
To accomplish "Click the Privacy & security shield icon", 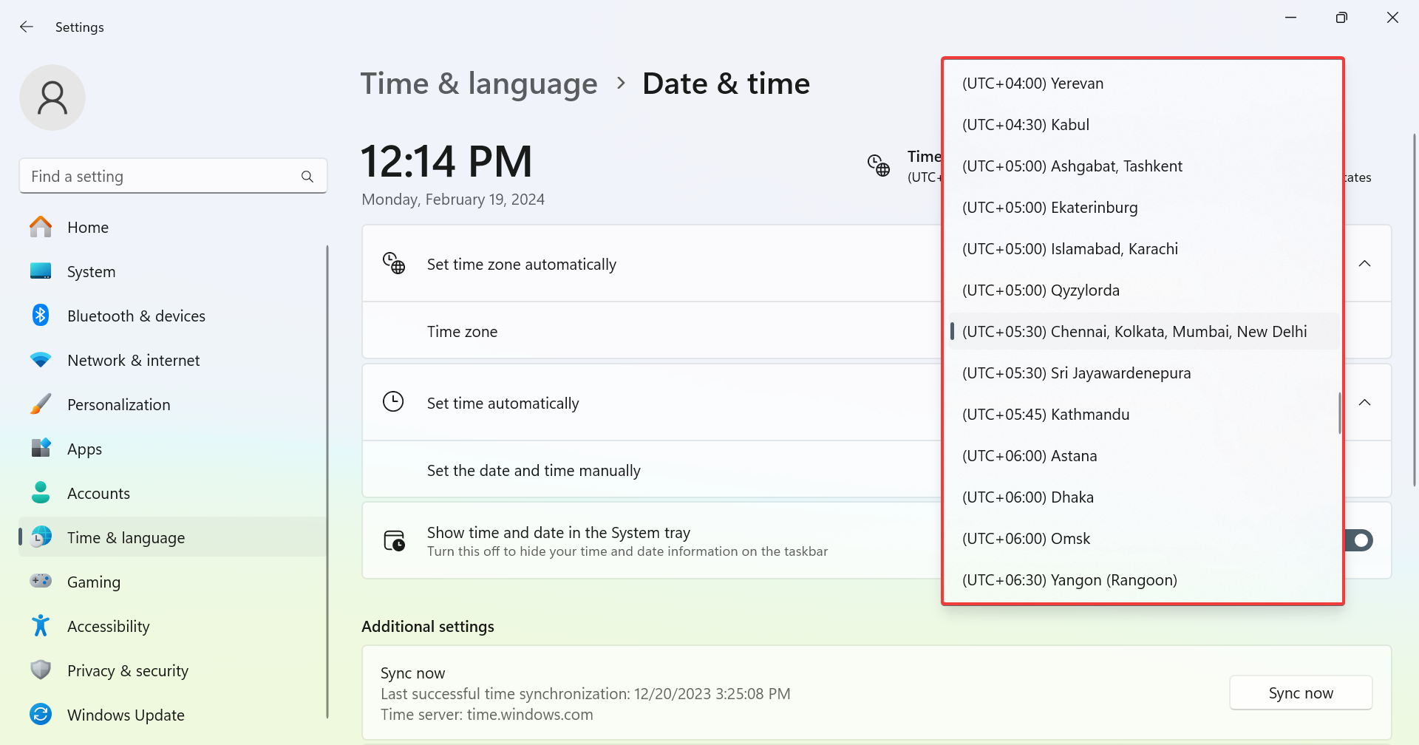I will point(41,670).
